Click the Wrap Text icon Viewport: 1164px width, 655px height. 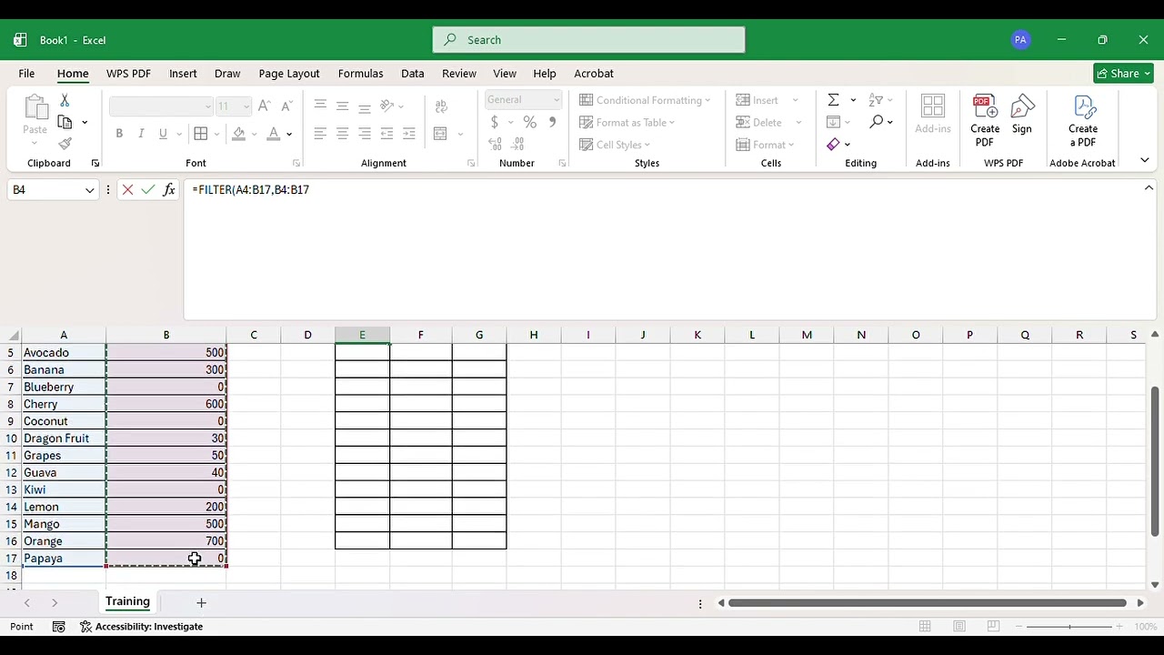click(441, 106)
